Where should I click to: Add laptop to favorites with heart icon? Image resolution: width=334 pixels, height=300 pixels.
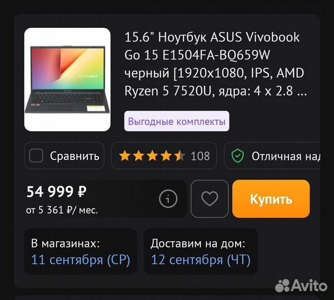pyautogui.click(x=210, y=199)
